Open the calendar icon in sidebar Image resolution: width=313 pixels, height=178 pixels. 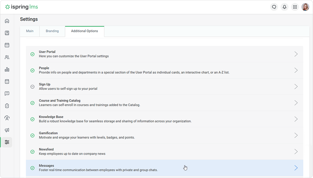coord(7,45)
